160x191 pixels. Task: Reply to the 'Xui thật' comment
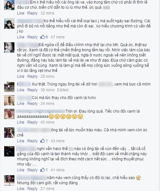32,90
